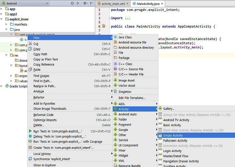Select Find Usages in the context menu
235x167 pixels.
pos(70,76)
